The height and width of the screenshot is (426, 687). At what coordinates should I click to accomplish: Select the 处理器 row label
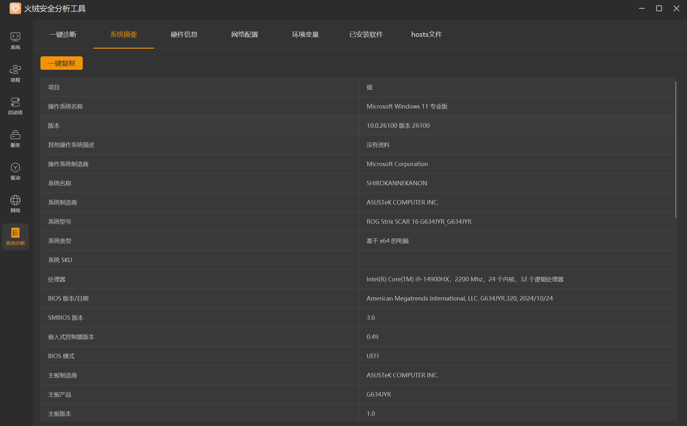57,279
